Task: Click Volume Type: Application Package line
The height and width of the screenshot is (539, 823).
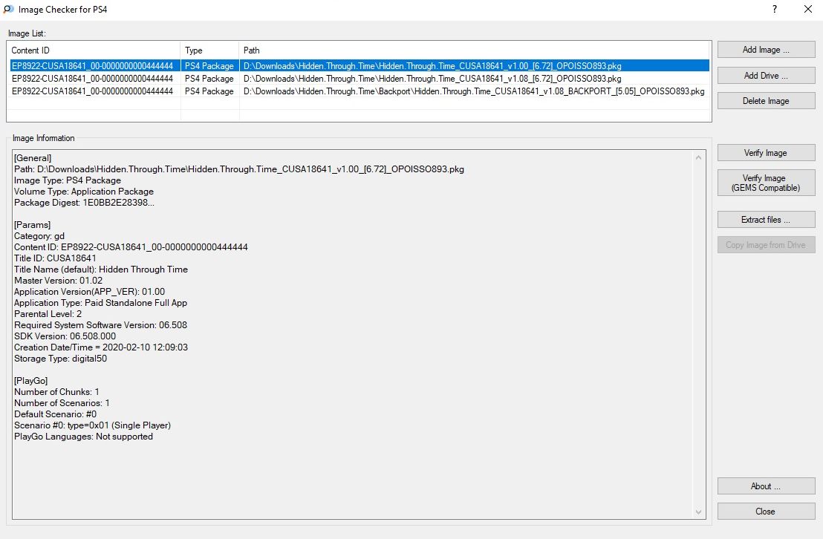Action: pyautogui.click(x=83, y=192)
